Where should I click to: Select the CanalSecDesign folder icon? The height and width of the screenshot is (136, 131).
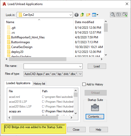coord(9,47)
